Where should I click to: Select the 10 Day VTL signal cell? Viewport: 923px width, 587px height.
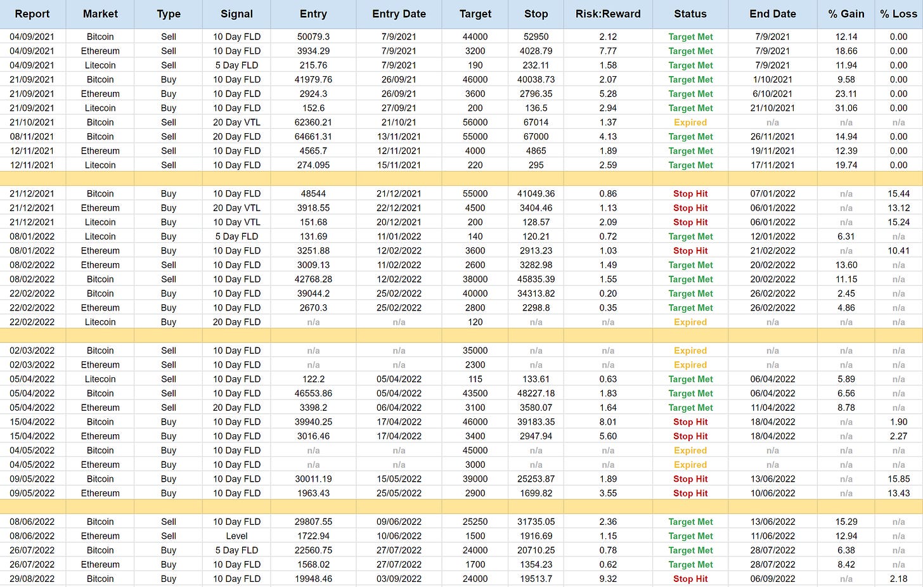tap(236, 222)
